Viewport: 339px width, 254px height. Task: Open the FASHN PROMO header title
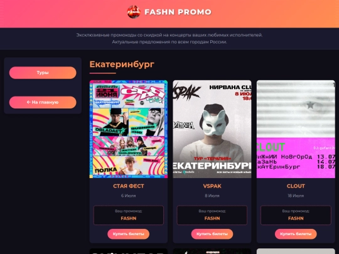pyautogui.click(x=178, y=12)
